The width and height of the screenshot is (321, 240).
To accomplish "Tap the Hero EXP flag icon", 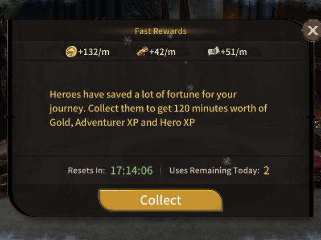I will click(214, 52).
